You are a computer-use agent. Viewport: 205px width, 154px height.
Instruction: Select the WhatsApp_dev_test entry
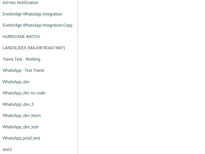coord(20,127)
